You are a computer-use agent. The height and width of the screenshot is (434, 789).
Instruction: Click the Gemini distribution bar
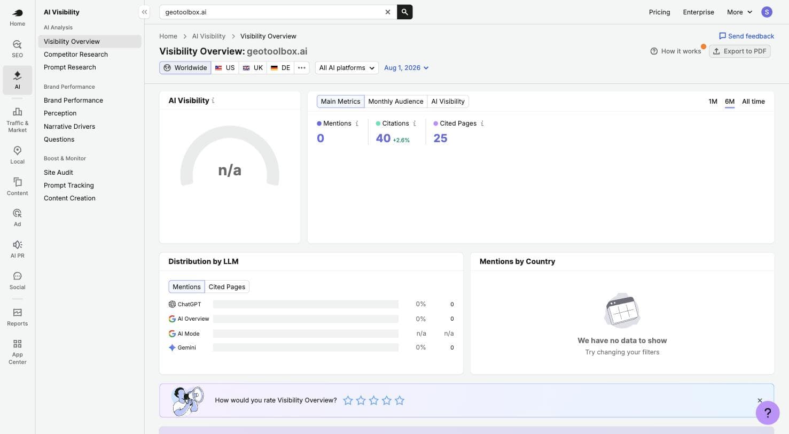[x=306, y=347]
